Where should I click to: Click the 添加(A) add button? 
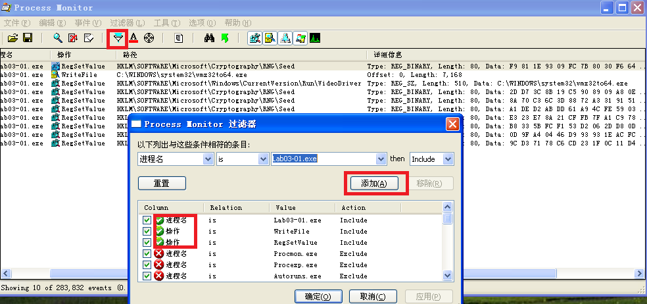[374, 184]
